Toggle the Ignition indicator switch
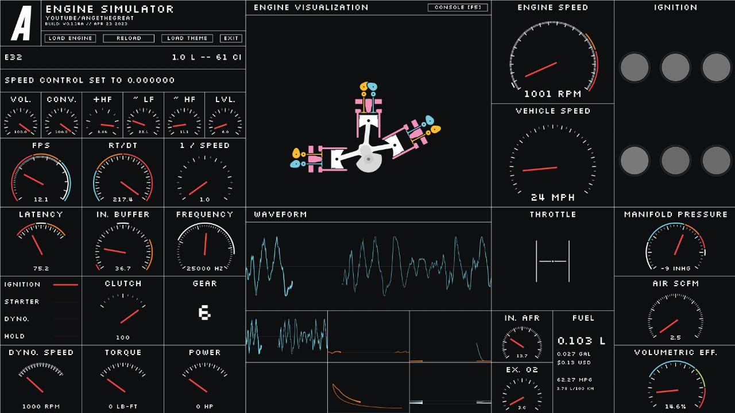This screenshot has height=413, width=735. pos(65,285)
